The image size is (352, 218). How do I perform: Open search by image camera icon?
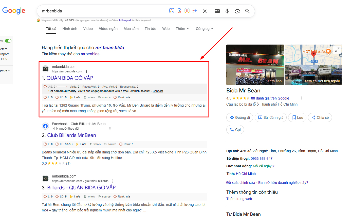(x=237, y=11)
